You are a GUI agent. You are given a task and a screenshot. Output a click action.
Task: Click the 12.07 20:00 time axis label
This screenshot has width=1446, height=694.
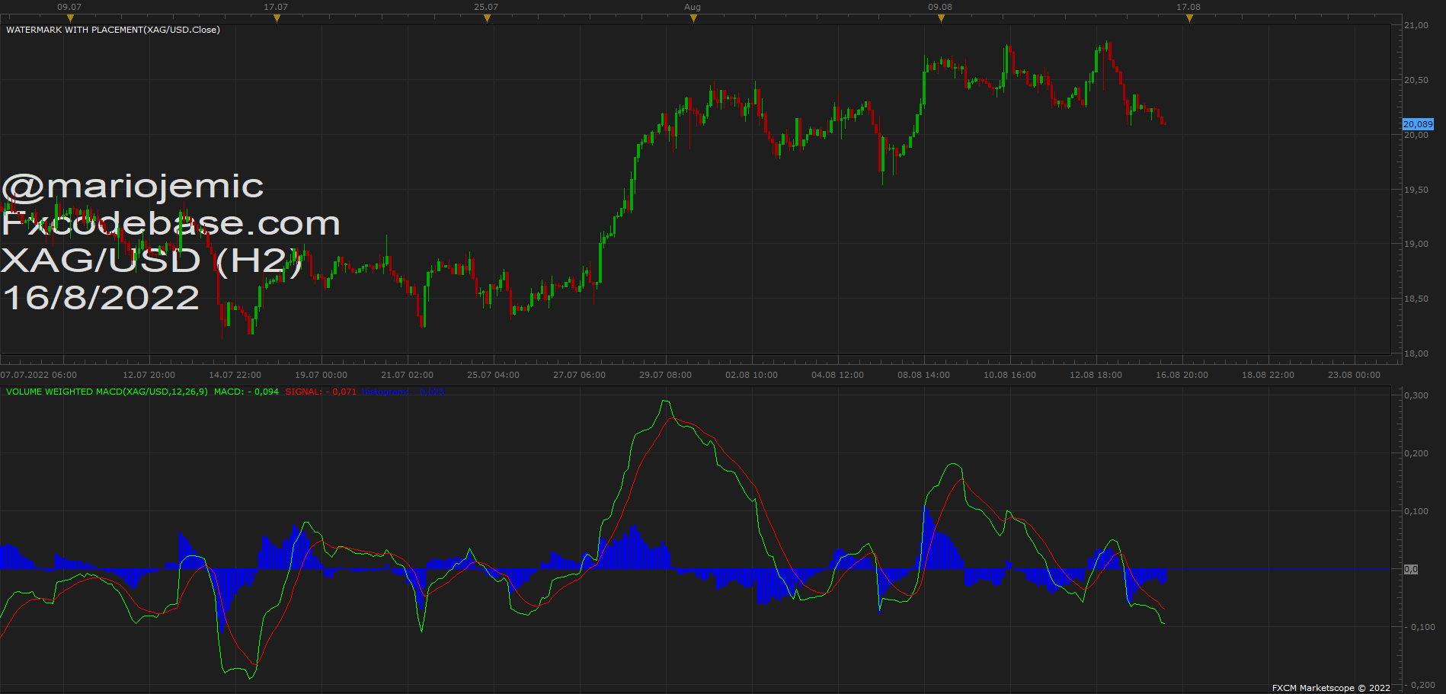149,375
